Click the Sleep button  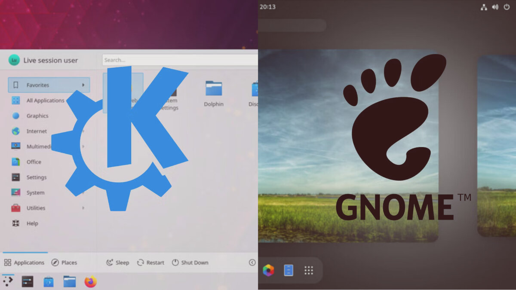(x=117, y=263)
